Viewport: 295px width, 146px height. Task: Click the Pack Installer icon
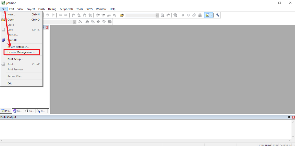(110, 22)
